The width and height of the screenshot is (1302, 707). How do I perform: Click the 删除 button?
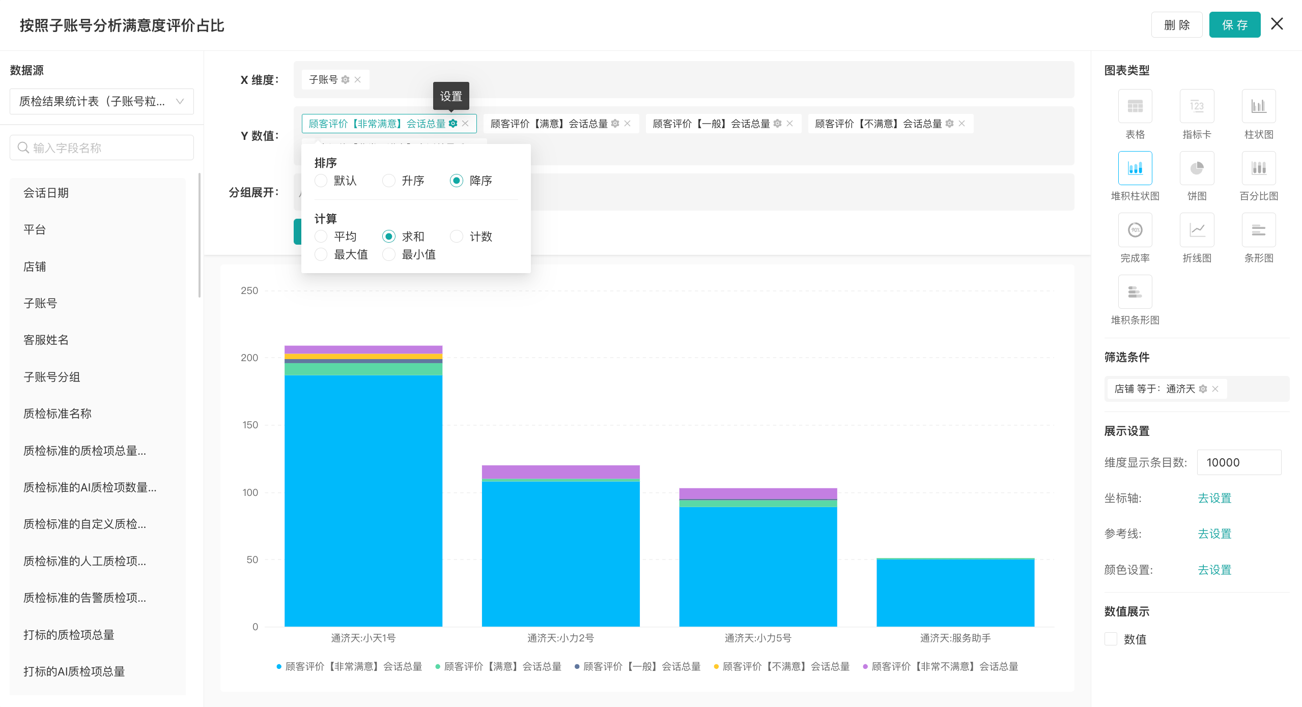click(1177, 24)
